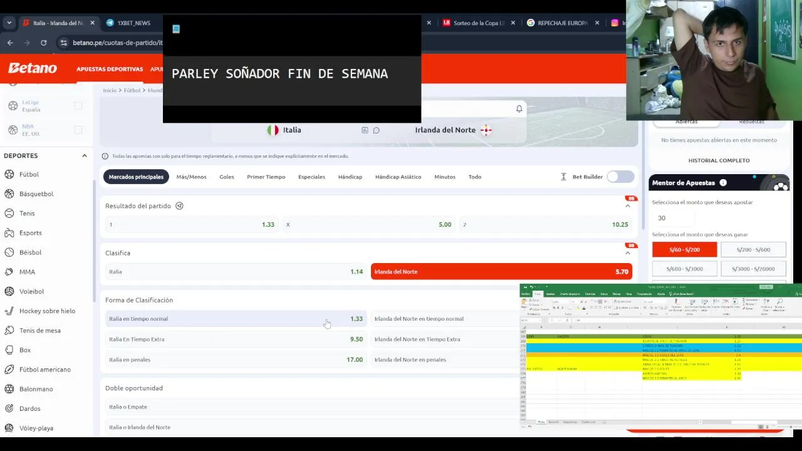This screenshot has height=451, width=802.
Task: Select Tenis in the sports list
Action: coord(27,213)
